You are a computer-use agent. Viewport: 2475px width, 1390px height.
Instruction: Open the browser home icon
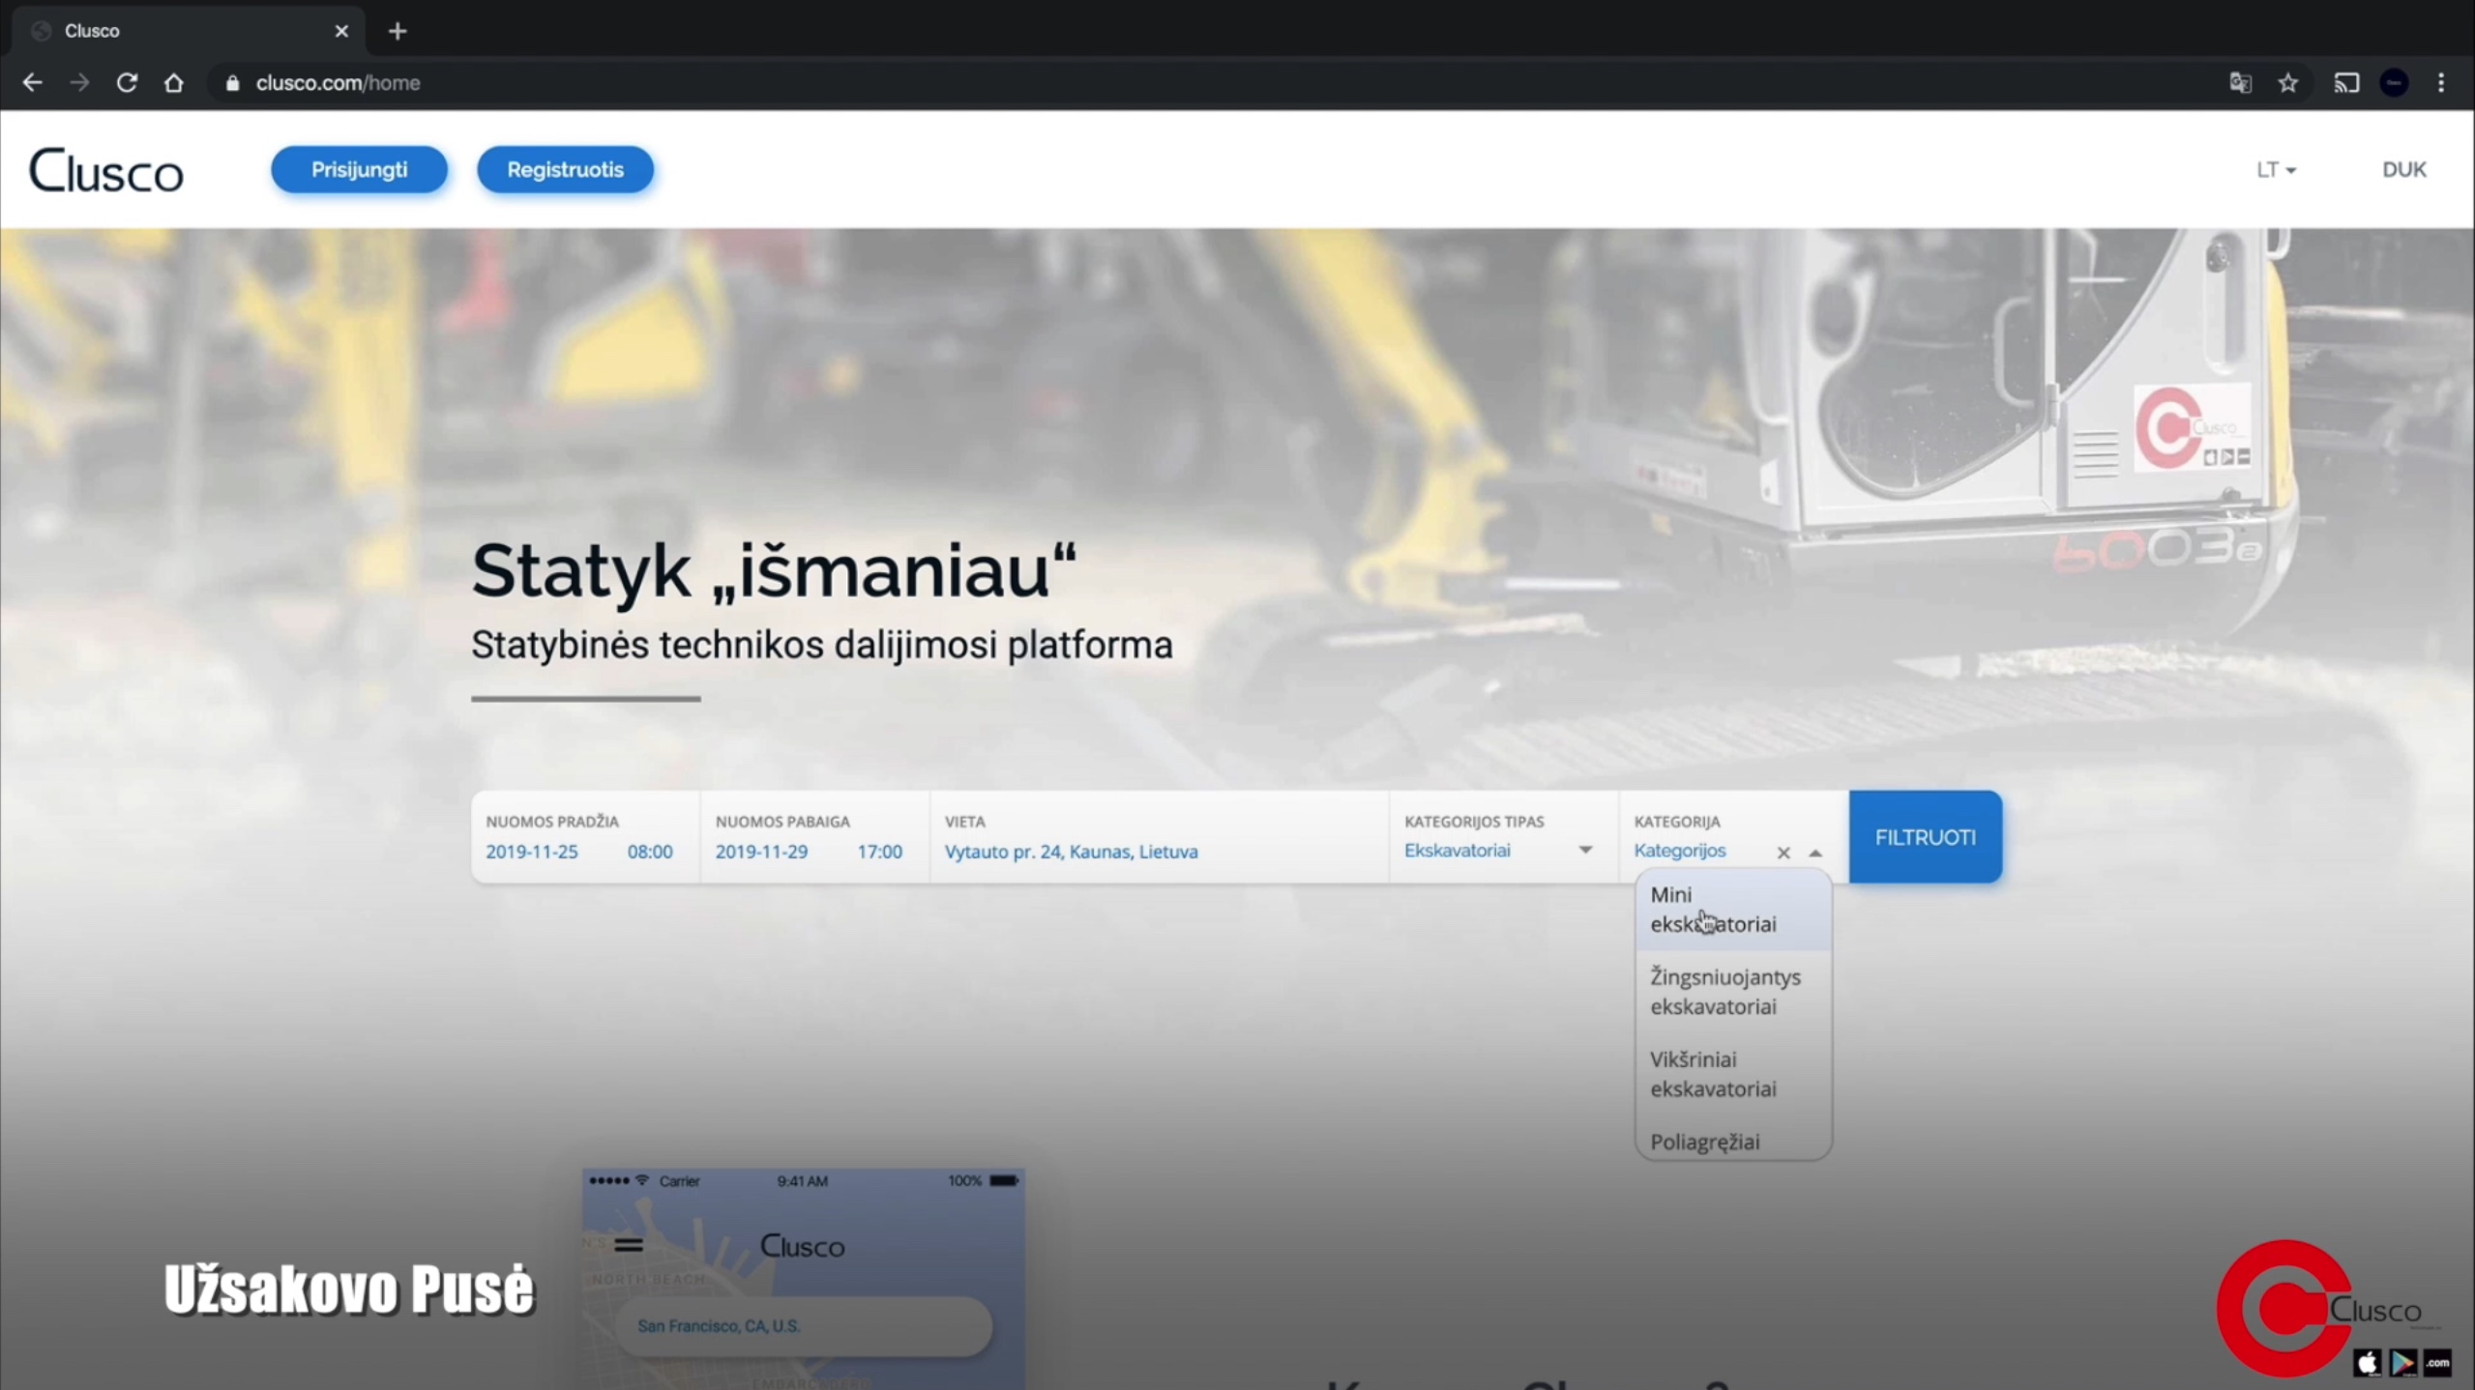point(174,83)
